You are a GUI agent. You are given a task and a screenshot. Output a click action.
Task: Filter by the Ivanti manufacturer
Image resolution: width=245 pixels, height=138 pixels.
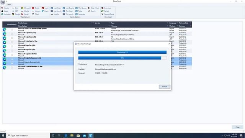[45, 8]
